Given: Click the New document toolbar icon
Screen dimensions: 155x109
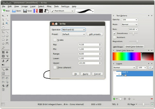Looking at the screenshot, I should point(6,11).
